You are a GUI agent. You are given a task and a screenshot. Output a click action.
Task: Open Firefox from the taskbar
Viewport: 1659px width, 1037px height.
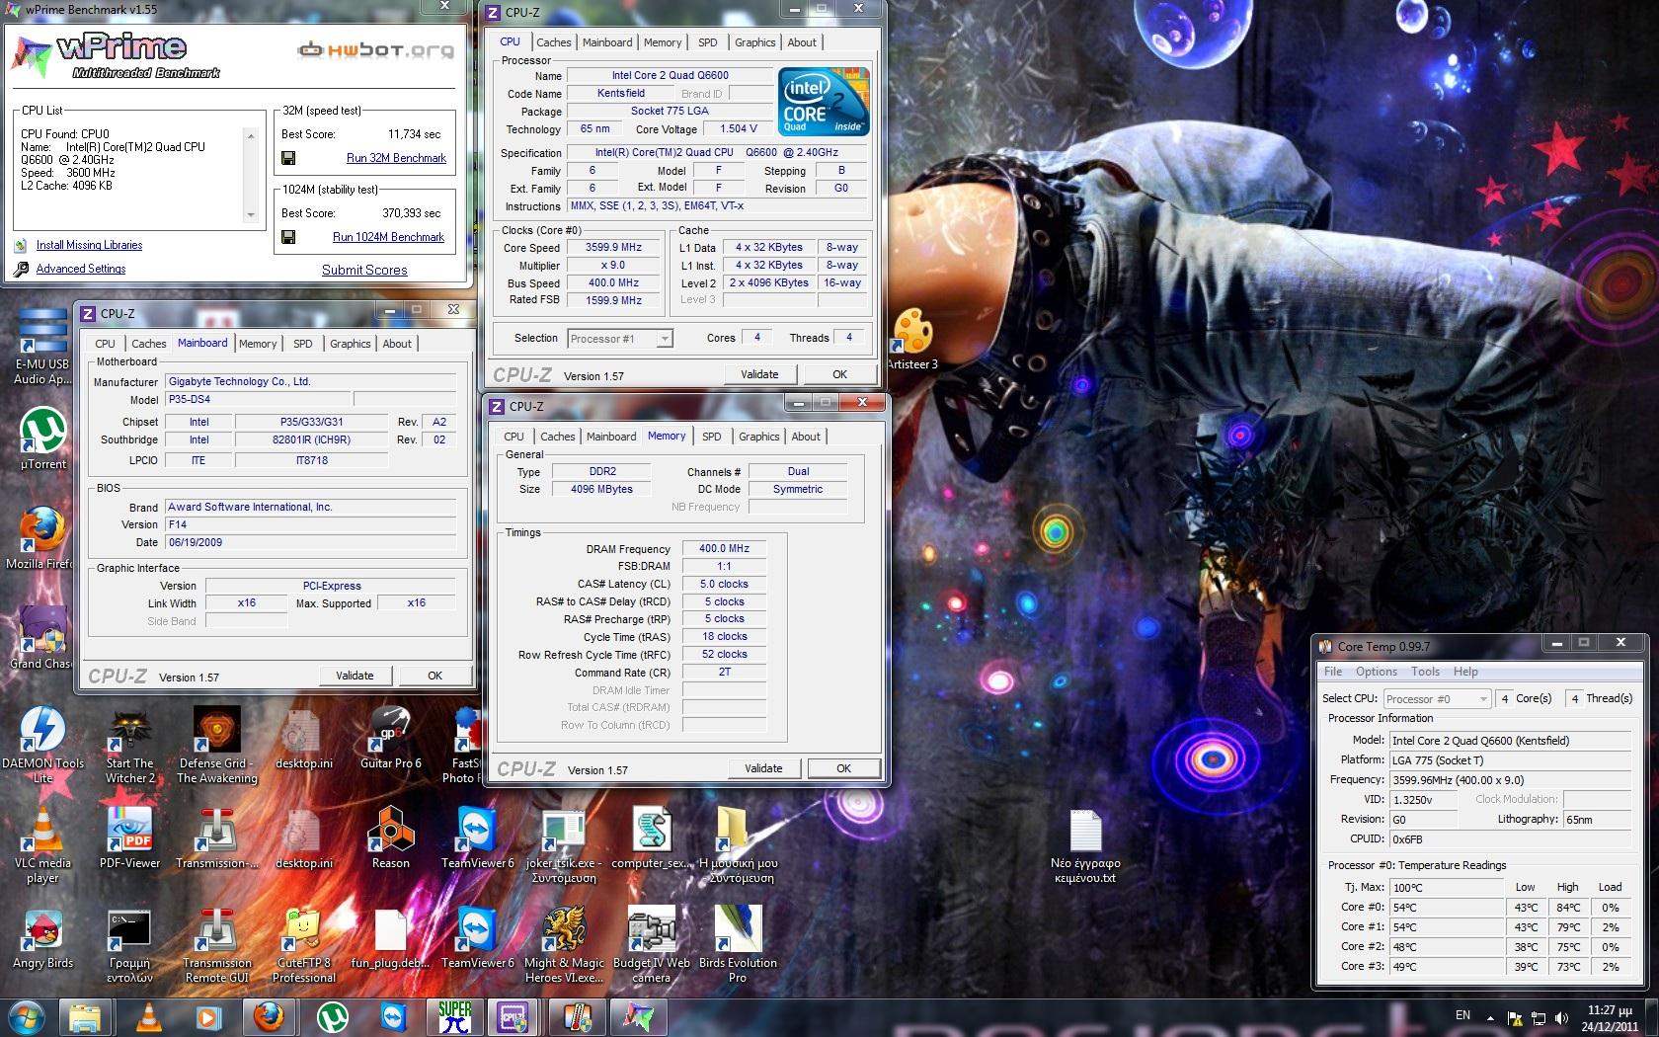269,1017
